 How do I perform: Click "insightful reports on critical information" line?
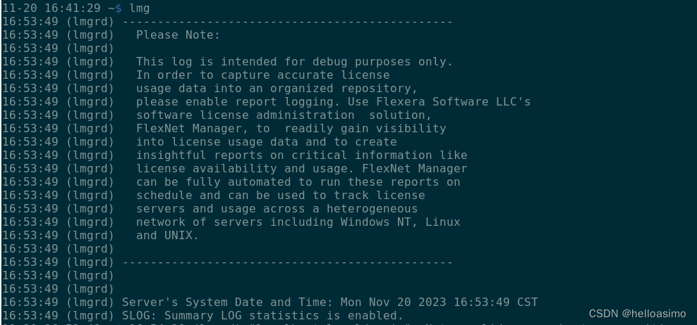[x=301, y=155]
